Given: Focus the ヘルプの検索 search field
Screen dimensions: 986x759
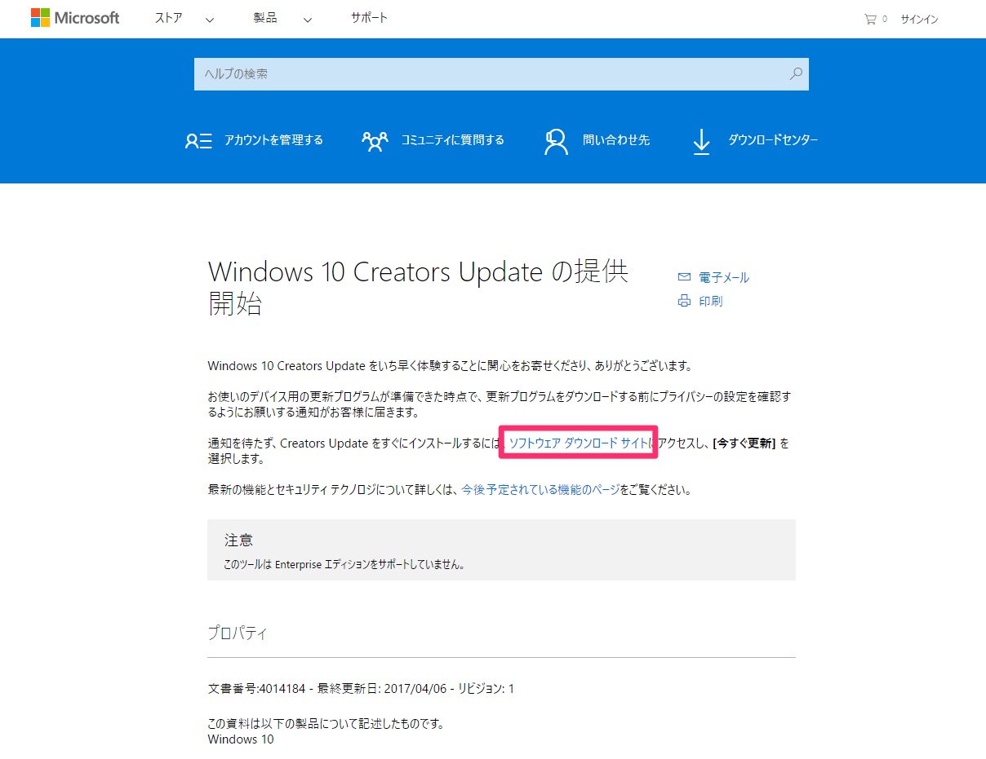Looking at the screenshot, I should (x=501, y=74).
